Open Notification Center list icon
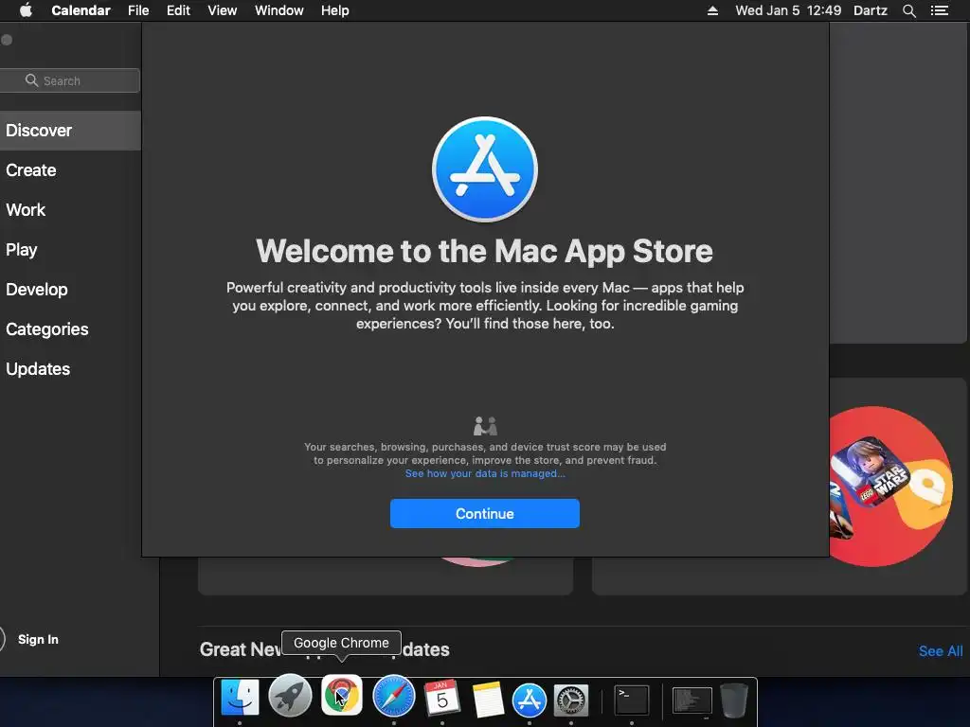This screenshot has width=970, height=727. (x=940, y=10)
